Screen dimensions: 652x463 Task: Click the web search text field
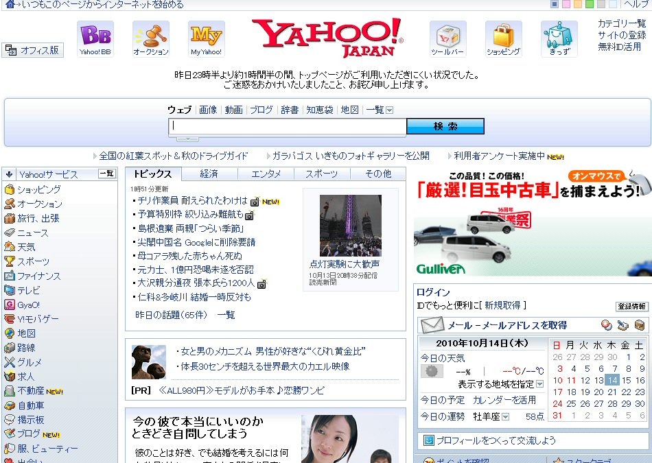[x=288, y=126]
